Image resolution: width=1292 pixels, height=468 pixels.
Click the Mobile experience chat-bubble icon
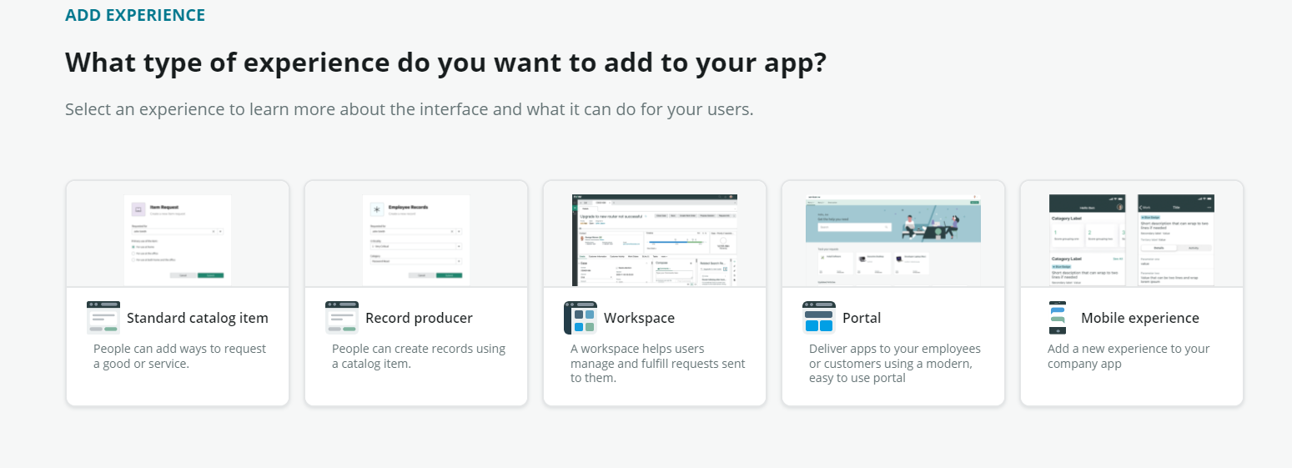click(1058, 318)
